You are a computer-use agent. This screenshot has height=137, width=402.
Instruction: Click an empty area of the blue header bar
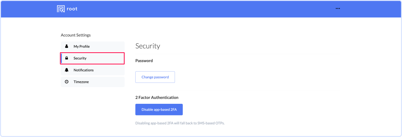coord(206,9)
